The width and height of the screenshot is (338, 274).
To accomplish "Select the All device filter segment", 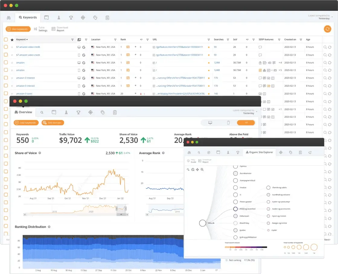I will [x=246, y=123].
